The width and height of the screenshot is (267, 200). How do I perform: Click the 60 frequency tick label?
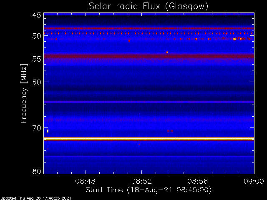[x=37, y=82]
